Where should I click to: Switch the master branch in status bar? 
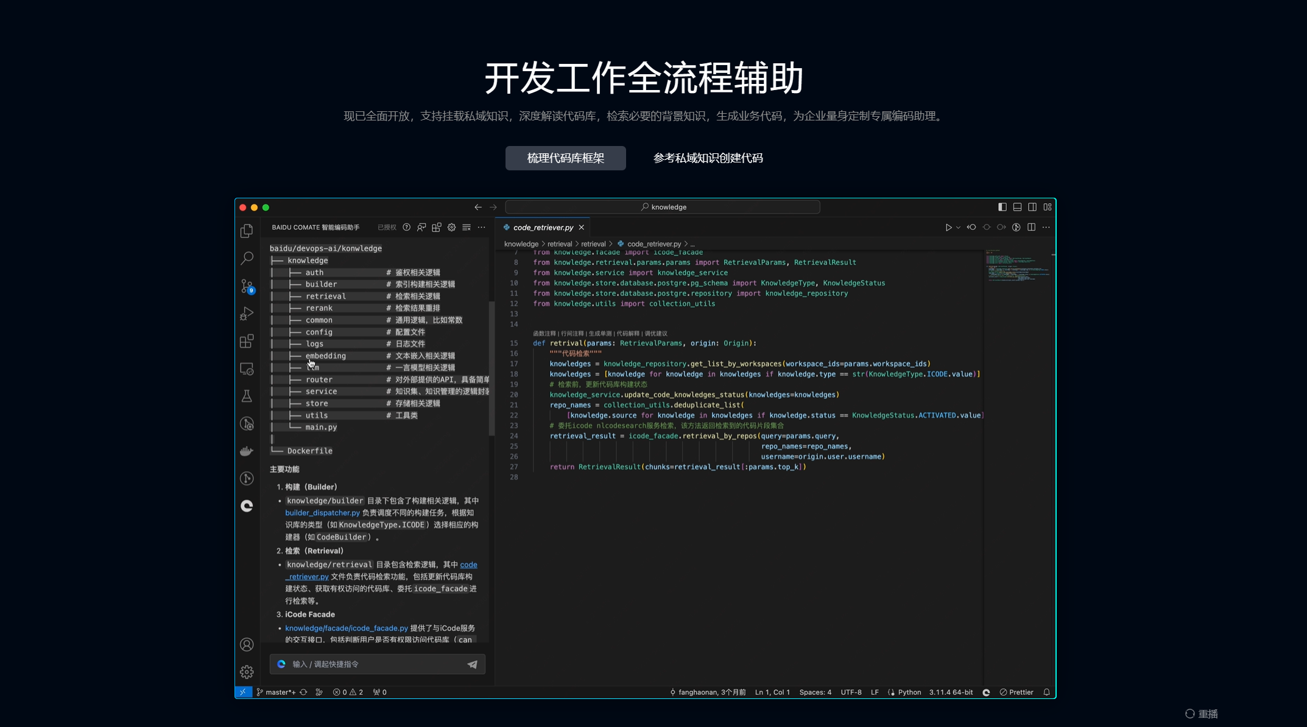point(276,692)
